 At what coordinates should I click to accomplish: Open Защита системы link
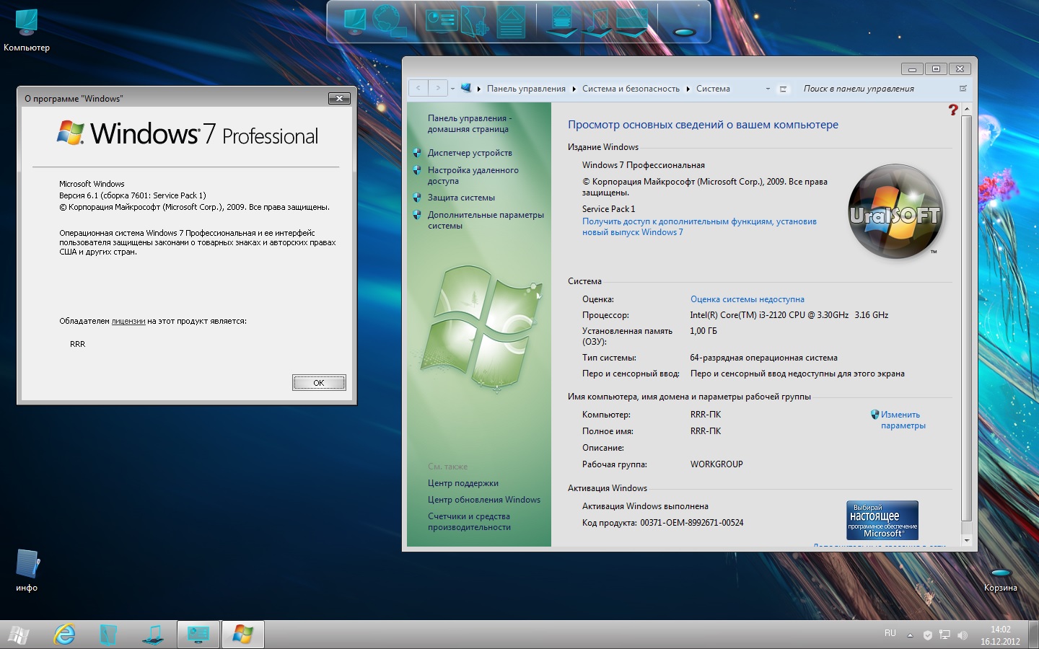coord(461,198)
